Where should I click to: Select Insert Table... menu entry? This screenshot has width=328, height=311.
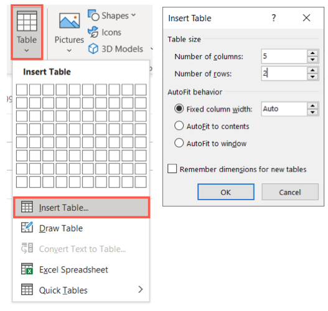(x=82, y=208)
